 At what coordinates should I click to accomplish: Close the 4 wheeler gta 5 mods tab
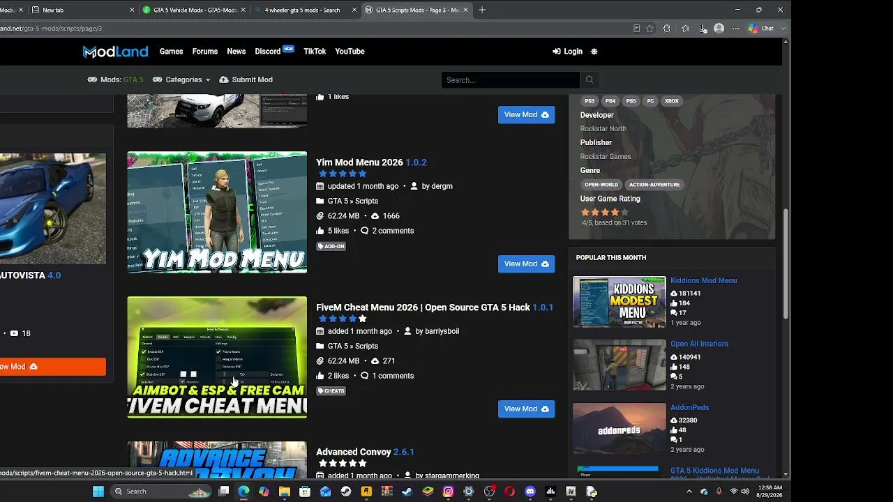(x=354, y=10)
